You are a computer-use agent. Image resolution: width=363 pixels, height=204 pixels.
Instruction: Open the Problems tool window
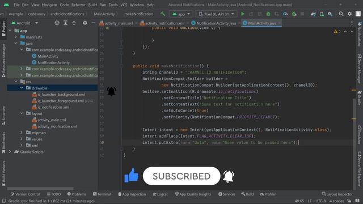point(77,194)
